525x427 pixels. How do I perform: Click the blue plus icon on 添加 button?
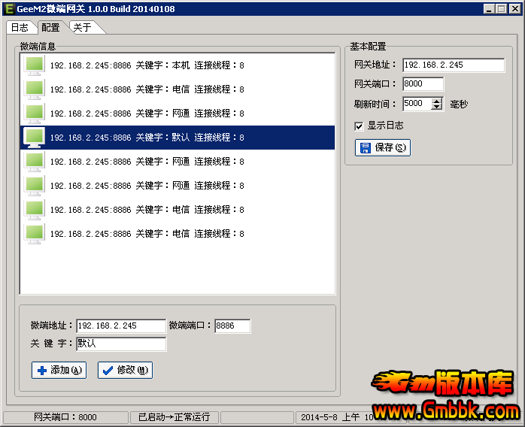tap(41, 370)
